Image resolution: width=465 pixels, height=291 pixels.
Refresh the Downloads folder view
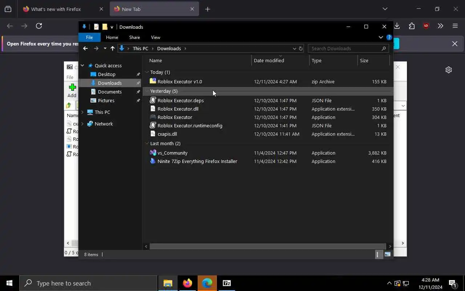pos(301,48)
